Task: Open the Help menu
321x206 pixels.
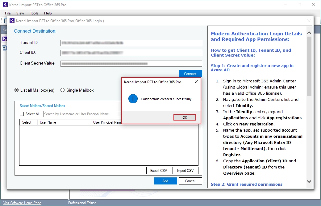Action: (48, 13)
